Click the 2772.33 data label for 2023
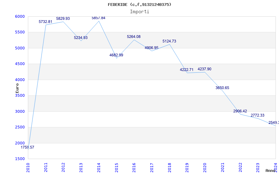The height and width of the screenshot is (174, 279). click(x=257, y=115)
